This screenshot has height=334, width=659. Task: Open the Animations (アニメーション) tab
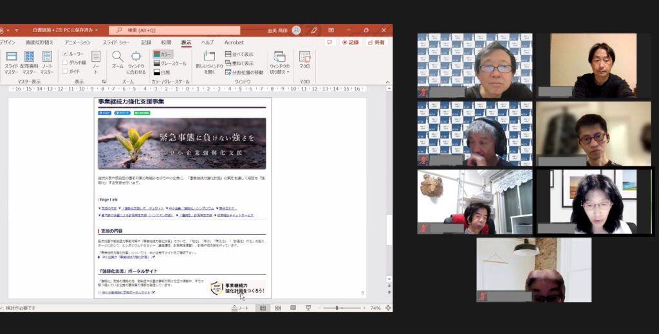coord(77,42)
